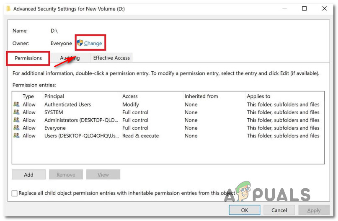Click Allow type in Everyone row
338x221 pixels.
pos(29,128)
